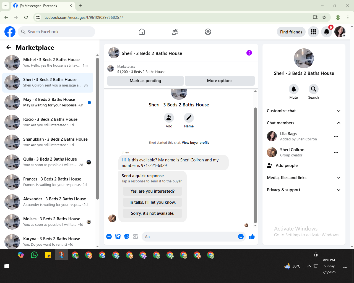Collapse the Chat members section
354x283 pixels.
point(304,123)
